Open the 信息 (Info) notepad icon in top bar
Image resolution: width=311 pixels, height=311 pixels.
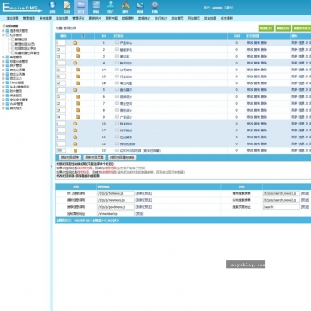pos(66,7)
